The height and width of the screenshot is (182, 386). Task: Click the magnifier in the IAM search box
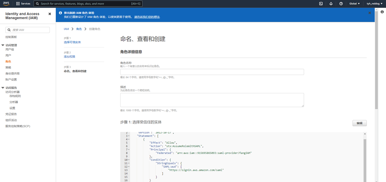(9, 30)
